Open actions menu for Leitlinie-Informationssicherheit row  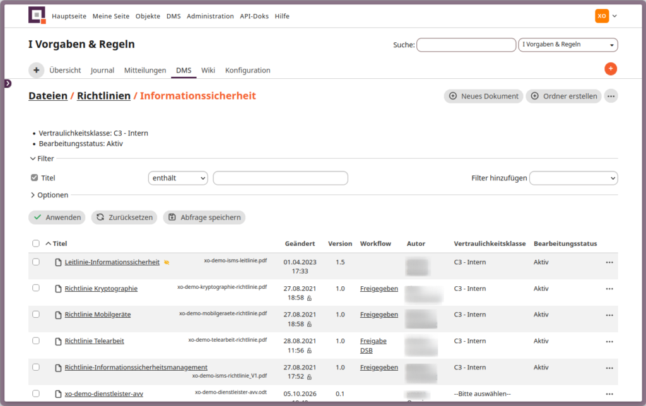609,262
